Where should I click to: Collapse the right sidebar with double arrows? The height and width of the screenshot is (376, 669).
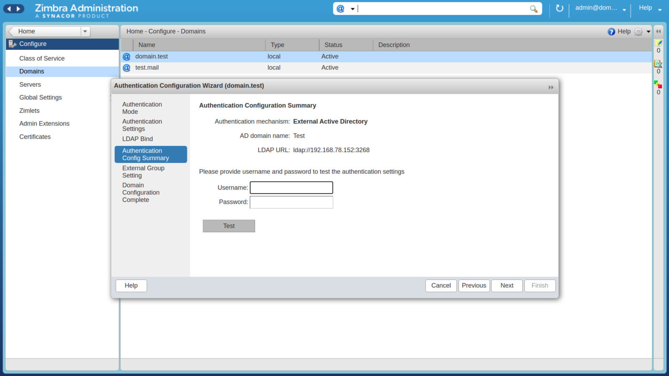659,31
